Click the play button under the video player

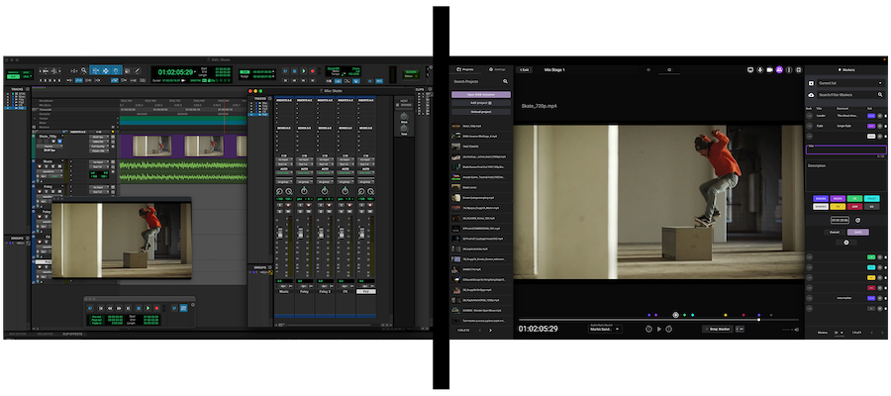click(659, 329)
